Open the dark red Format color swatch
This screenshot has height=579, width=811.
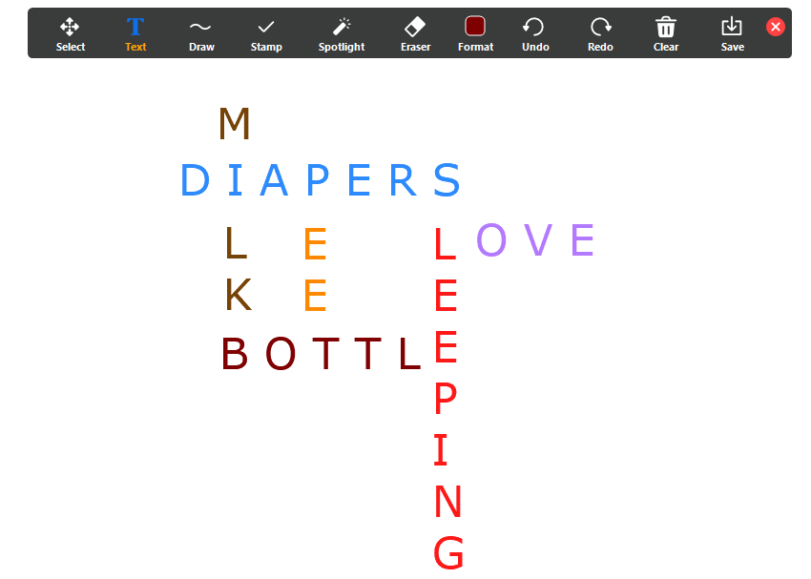[475, 33]
